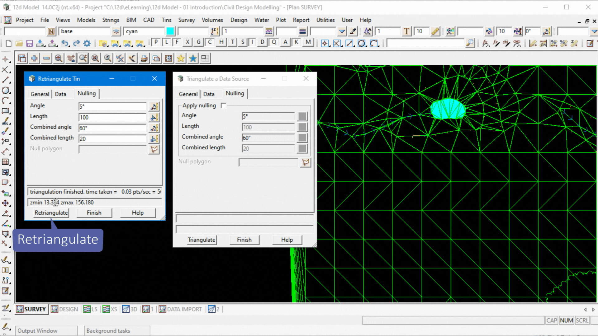Screen dimensions: 598x336
Task: Enable the Apply nulling checkbox
Action: coord(223,105)
